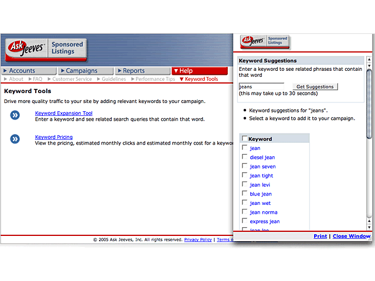Viewport: 375px width, 281px height.
Task: Click the arrow icon beside Keyword Expansion Tool
Action: pyautogui.click(x=15, y=115)
